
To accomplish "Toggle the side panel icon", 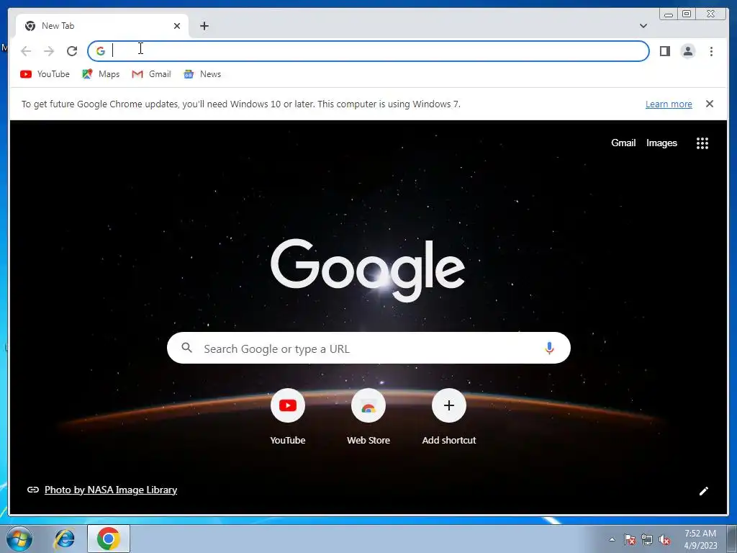I will point(664,51).
